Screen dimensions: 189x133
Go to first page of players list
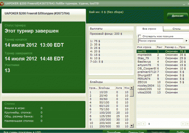pos(139,124)
